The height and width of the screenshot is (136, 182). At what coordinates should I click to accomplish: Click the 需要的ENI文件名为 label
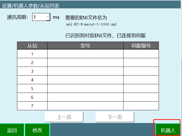(86, 18)
